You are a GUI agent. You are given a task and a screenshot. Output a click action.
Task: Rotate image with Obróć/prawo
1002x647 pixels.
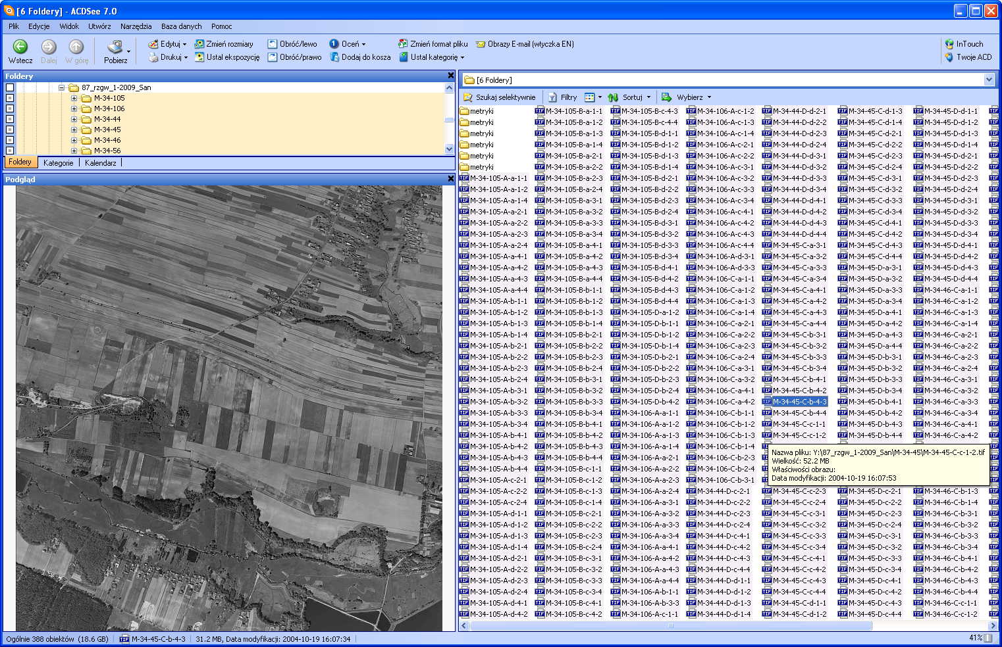[295, 57]
